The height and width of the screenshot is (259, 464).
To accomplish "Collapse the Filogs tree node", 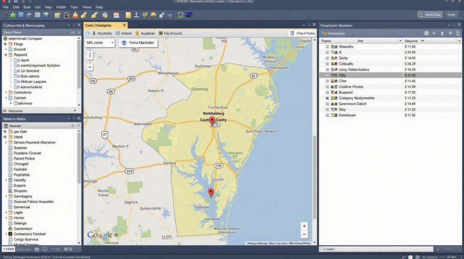I will click(x=5, y=44).
